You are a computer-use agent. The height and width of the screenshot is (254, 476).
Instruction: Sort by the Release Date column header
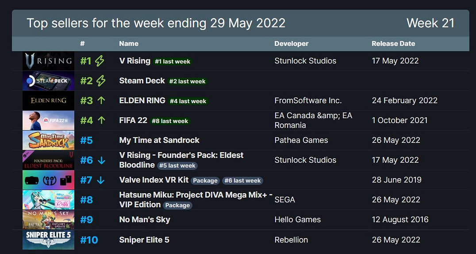[393, 44]
